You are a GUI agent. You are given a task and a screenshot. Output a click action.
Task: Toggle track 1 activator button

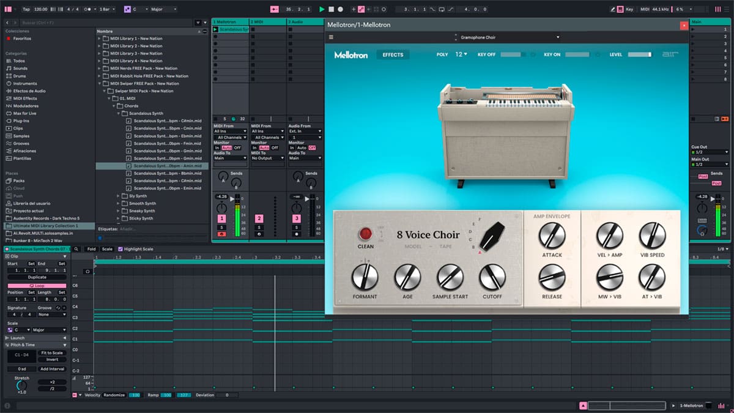(x=221, y=218)
